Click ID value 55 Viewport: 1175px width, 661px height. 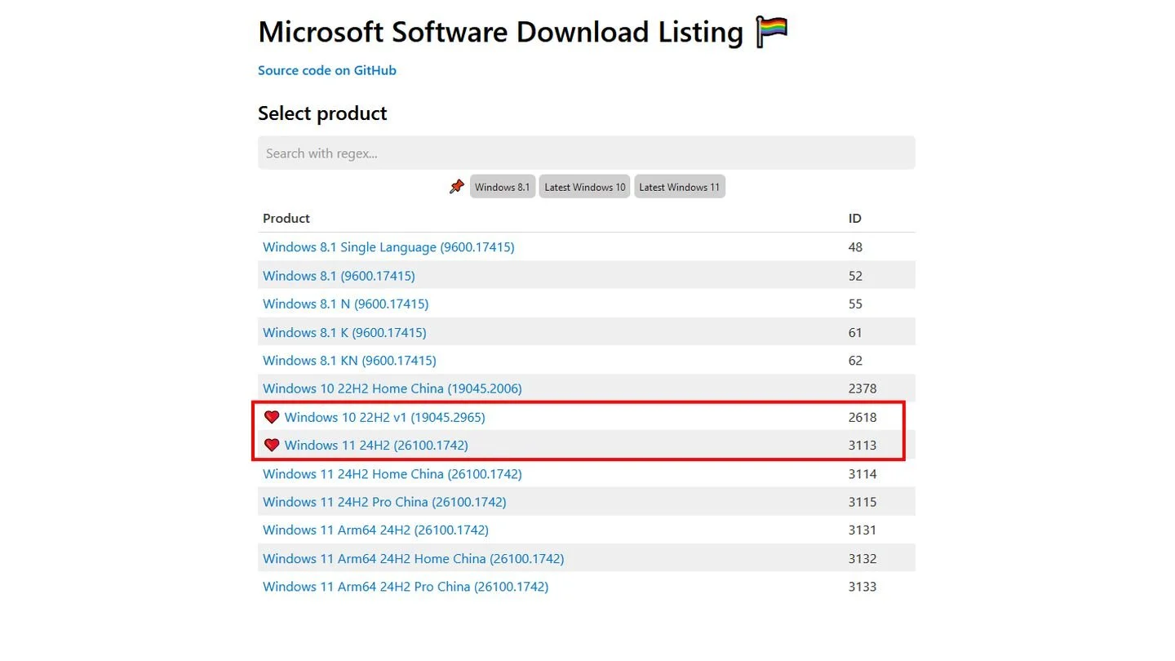(x=855, y=304)
